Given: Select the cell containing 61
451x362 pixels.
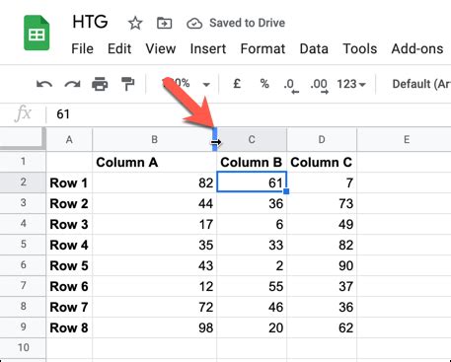Looking at the screenshot, I should tap(252, 182).
